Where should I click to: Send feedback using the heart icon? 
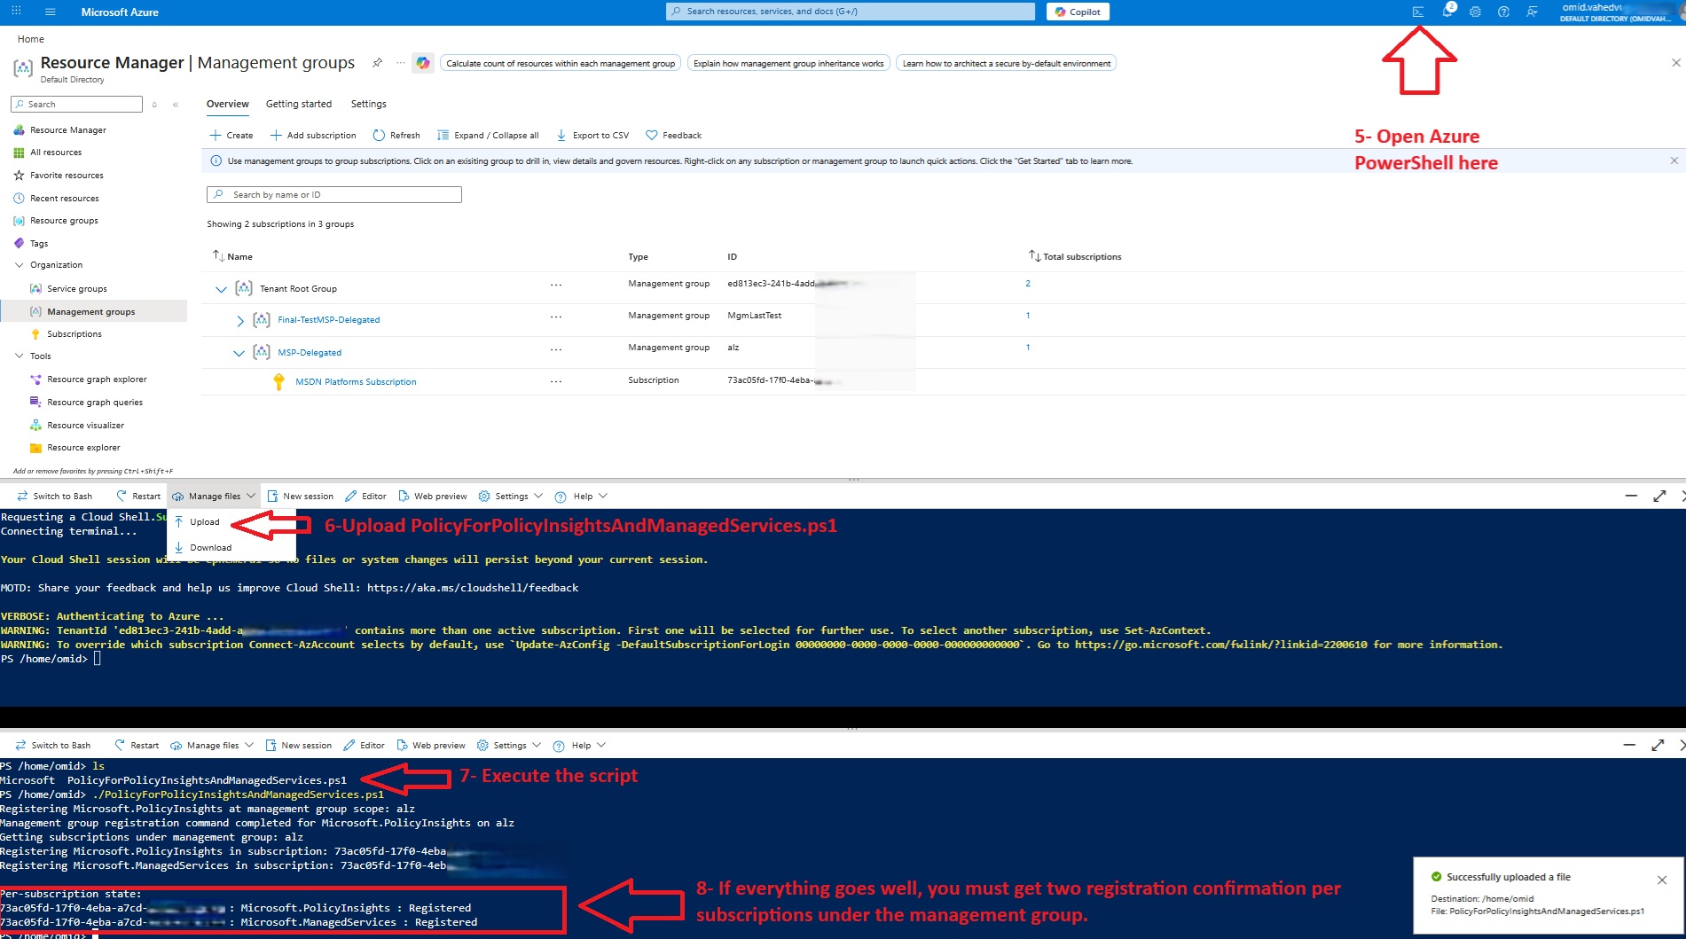pos(673,135)
